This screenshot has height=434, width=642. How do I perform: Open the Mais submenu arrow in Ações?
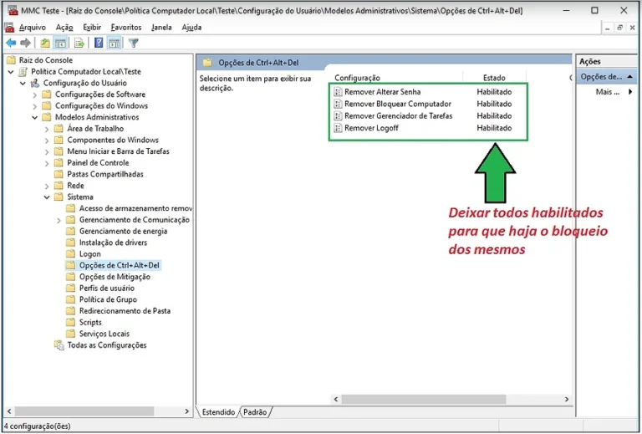pos(630,92)
